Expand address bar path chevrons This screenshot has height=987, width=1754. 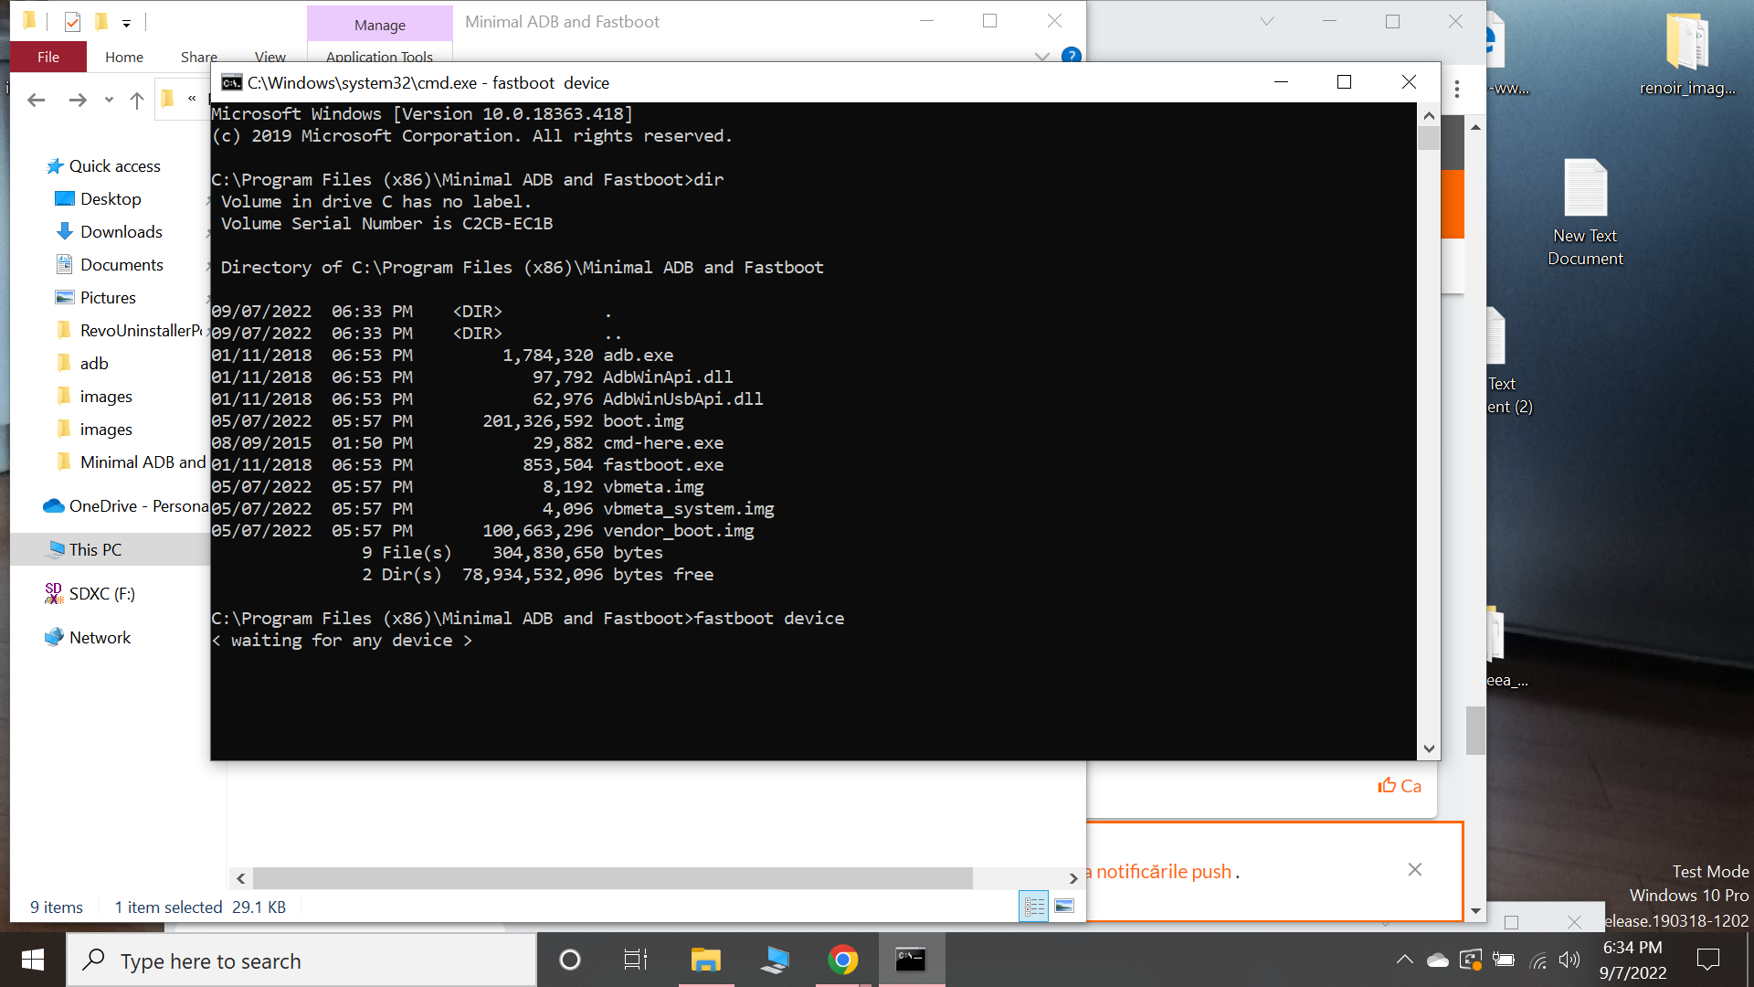click(x=192, y=99)
